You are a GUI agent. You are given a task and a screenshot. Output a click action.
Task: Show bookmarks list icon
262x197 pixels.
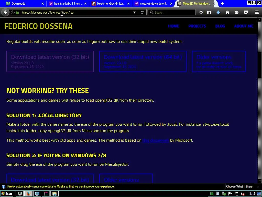point(209,12)
